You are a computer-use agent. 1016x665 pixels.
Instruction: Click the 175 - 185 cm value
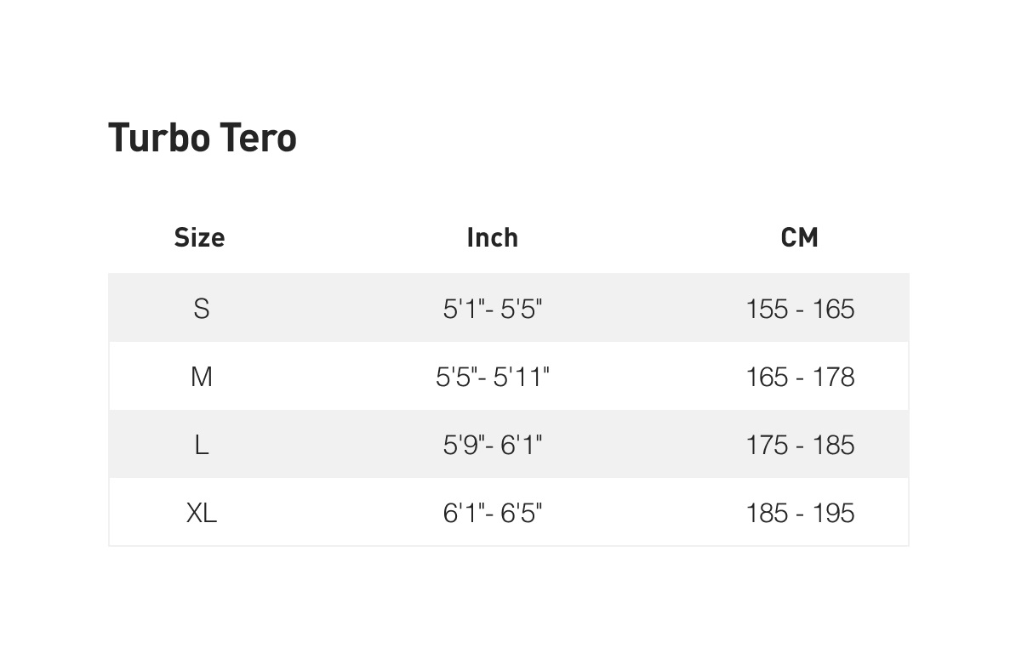point(800,445)
